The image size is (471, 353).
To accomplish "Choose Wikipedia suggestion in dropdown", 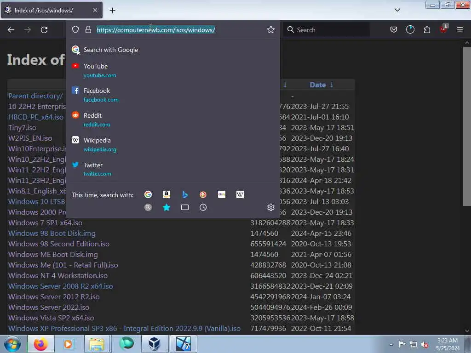I will pyautogui.click(x=172, y=144).
